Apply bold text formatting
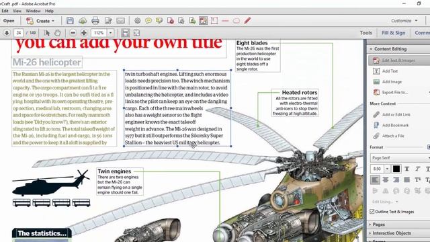The height and width of the screenshot is (242, 430). pyautogui.click(x=406, y=169)
